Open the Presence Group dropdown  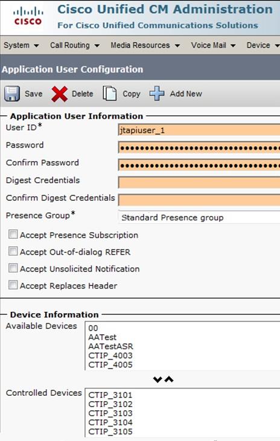point(199,217)
